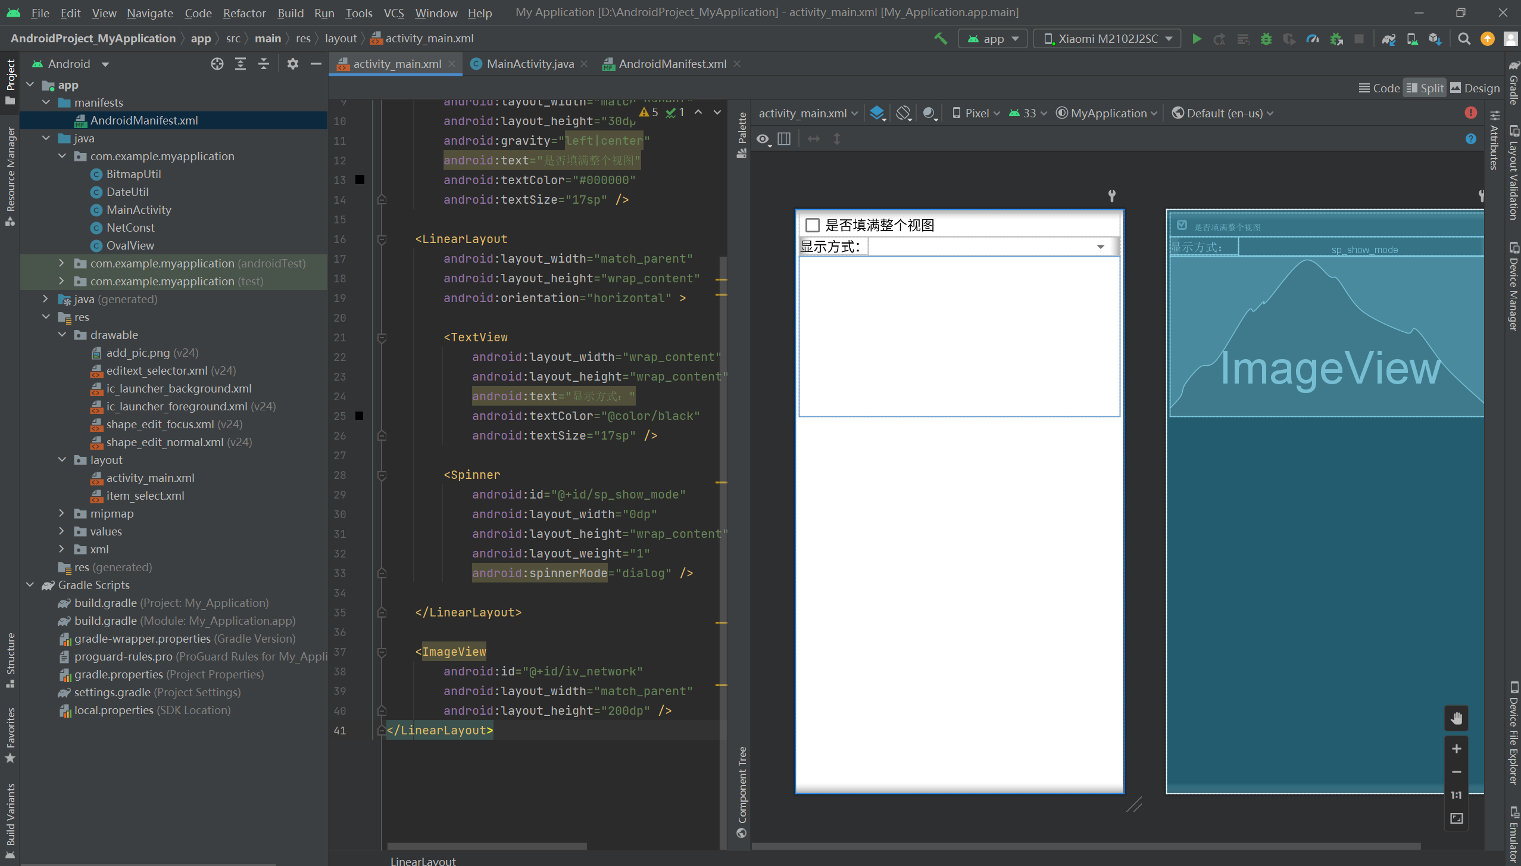Switch the editor to Split view mode
This screenshot has width=1521, height=866.
pos(1425,88)
